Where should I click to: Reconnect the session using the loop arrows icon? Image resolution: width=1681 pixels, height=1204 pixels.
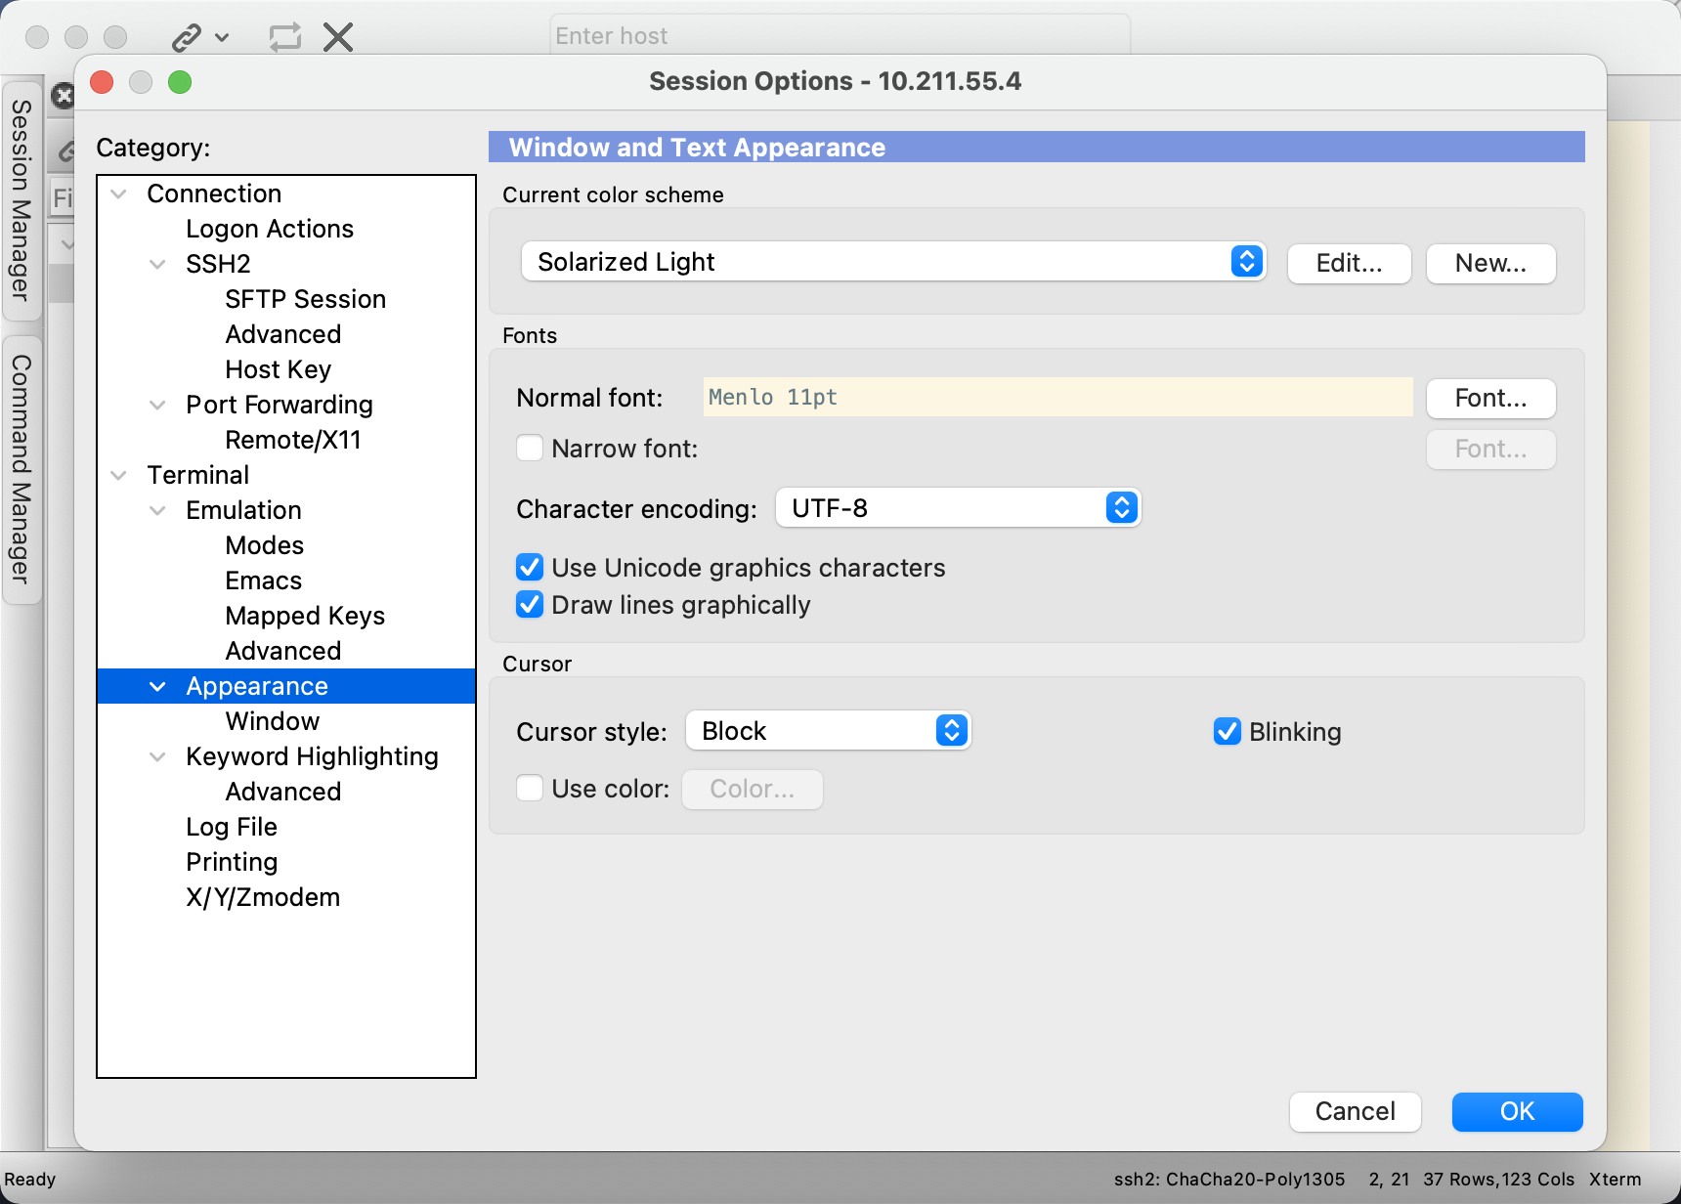click(284, 36)
